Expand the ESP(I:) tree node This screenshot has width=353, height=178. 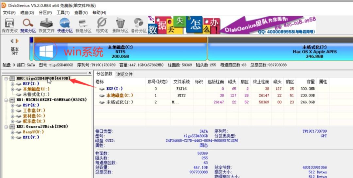coord(12,84)
